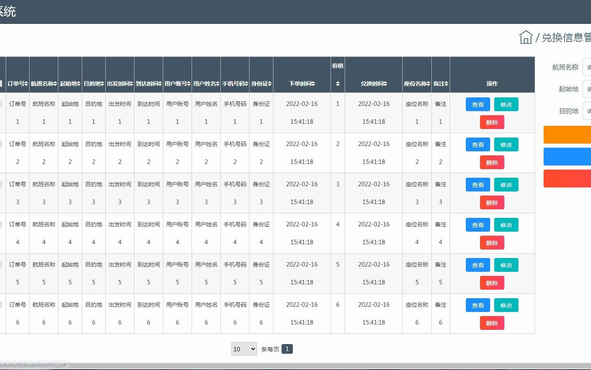Edit order row 4 with 修改
This screenshot has height=370, width=591.
tap(506, 225)
